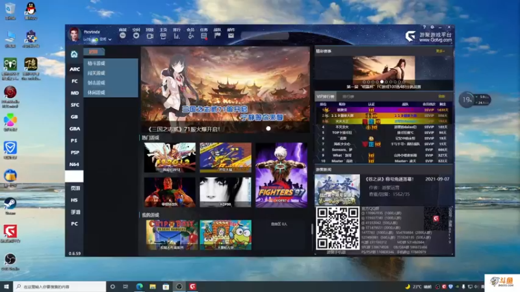Expand the online status dropdown arrow
Image resolution: width=520 pixels, height=292 pixels.
(x=110, y=40)
